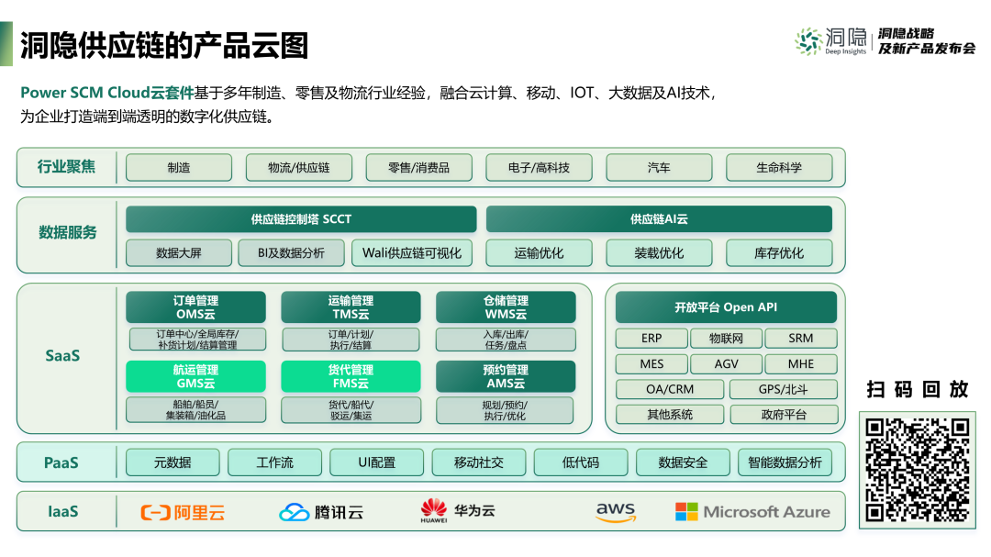991x557 pixels.
Task: Click the 供应链控制塔 SCCT banner
Action: 303,218
